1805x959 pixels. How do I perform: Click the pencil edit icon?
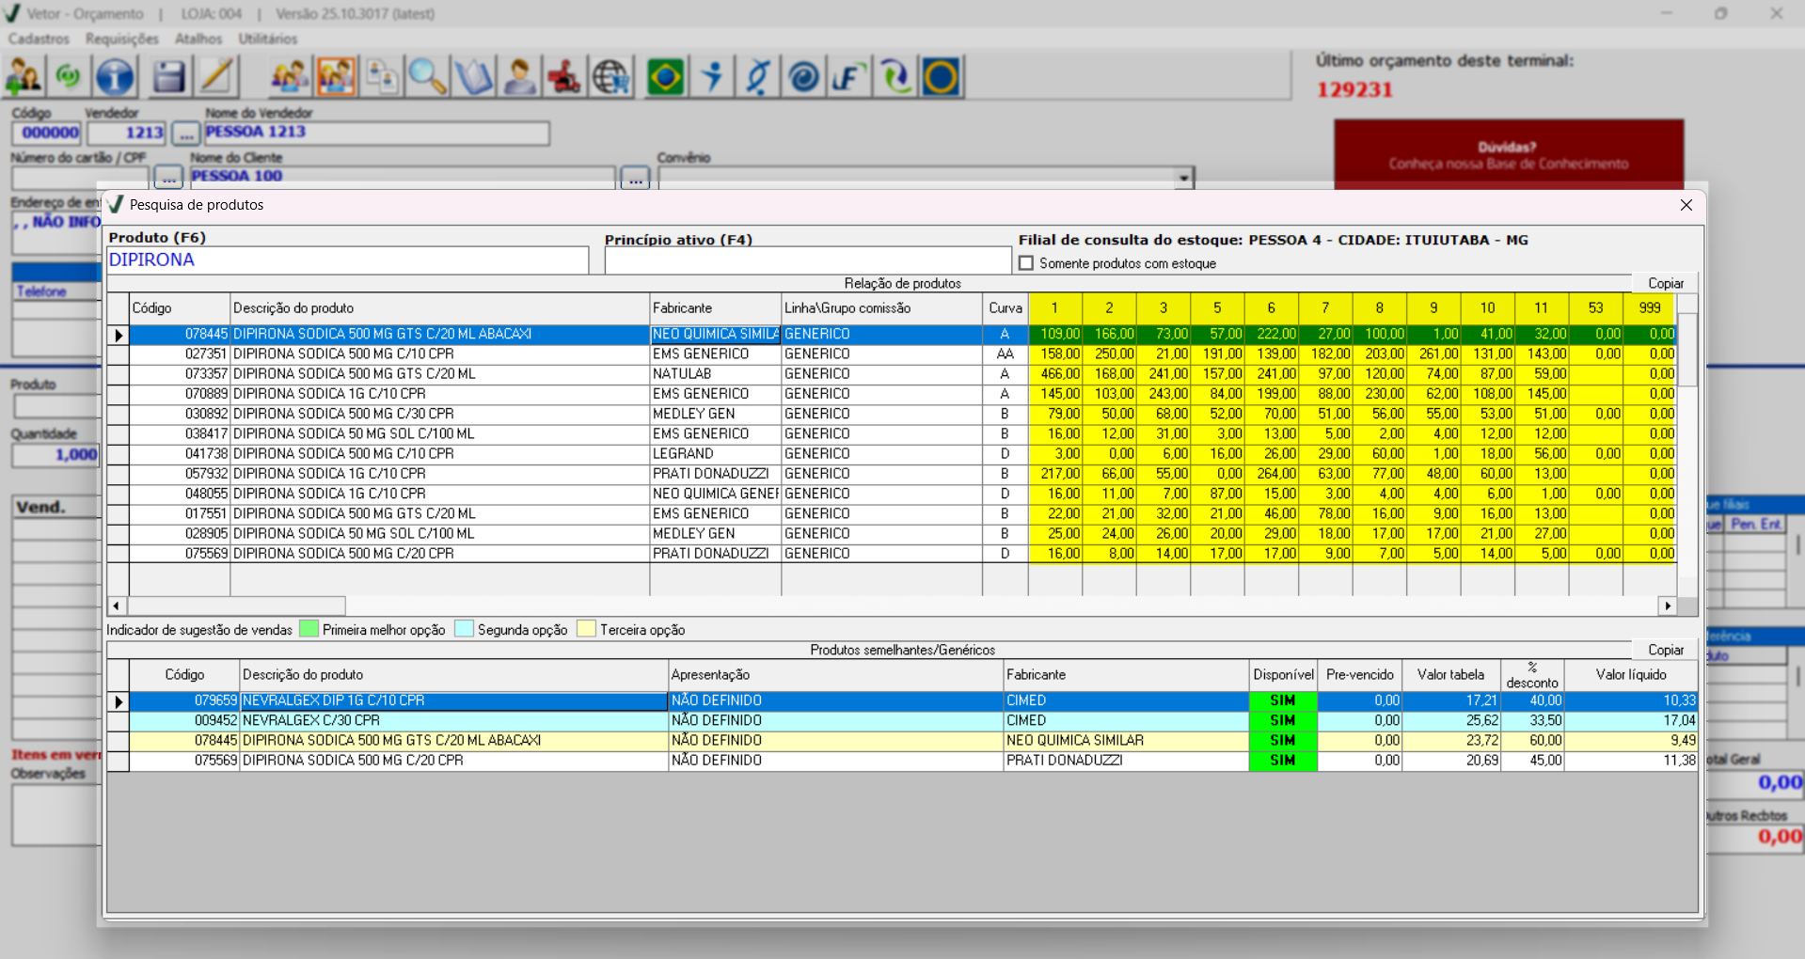[x=217, y=77]
